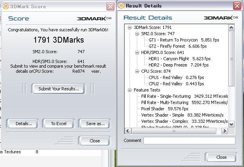Click Close button in the Result Details window
Screen dimensions: 244x167
tap(221, 157)
